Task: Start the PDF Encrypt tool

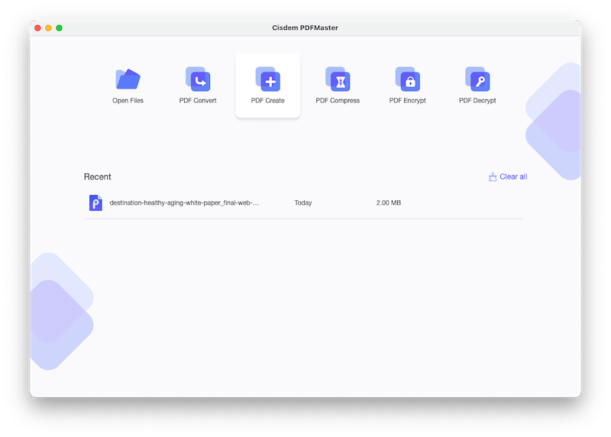Action: click(407, 86)
